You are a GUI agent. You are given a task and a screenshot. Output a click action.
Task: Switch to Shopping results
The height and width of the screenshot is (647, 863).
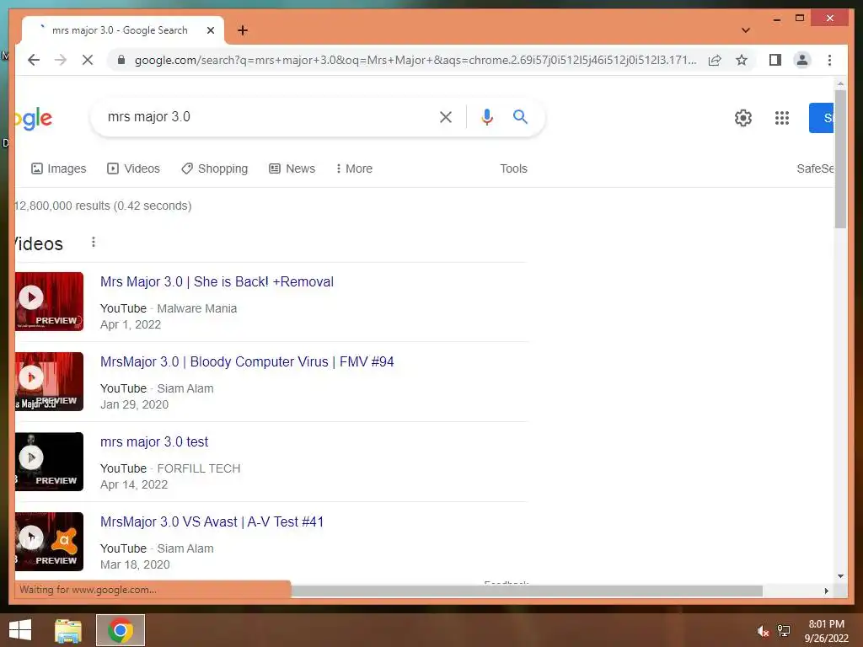click(215, 168)
